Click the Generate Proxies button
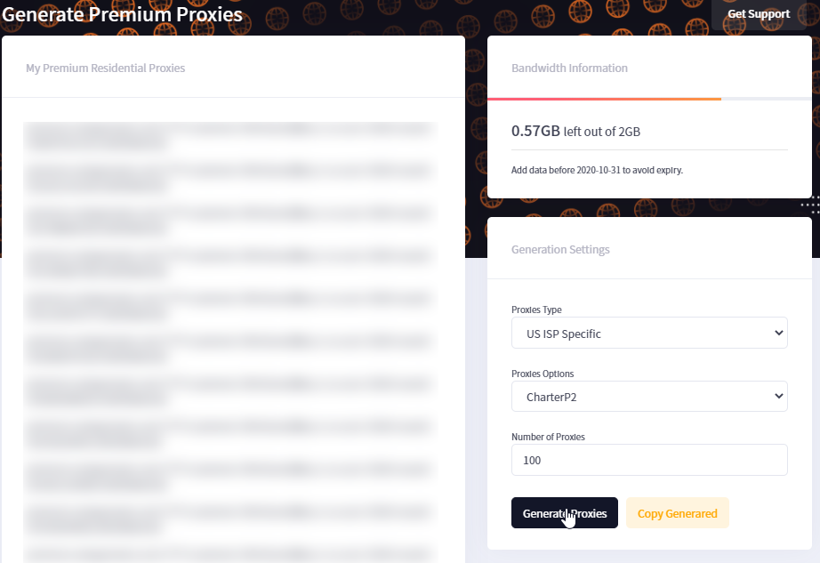Image resolution: width=820 pixels, height=563 pixels. tap(564, 513)
